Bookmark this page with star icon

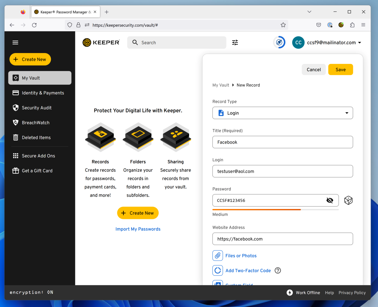[x=283, y=25]
